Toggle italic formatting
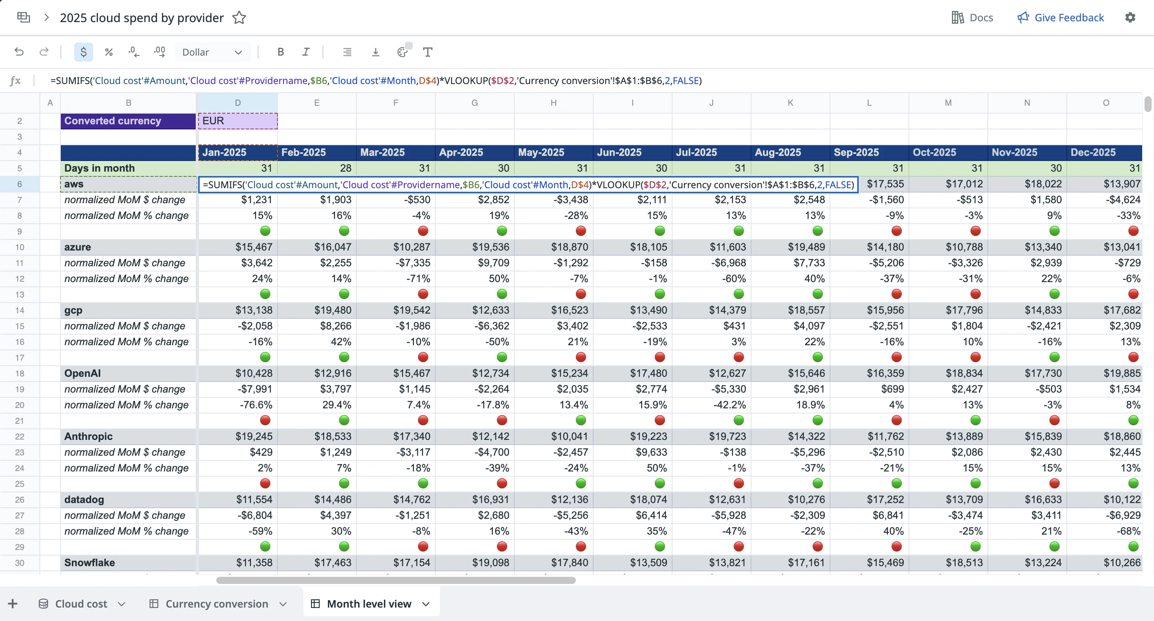Screen dimensions: 1154x621 click(x=305, y=52)
